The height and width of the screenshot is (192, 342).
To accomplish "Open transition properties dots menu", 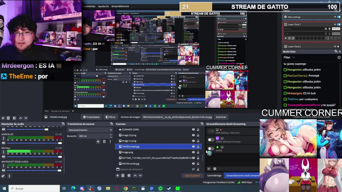I will pyautogui.click(x=110, y=142).
